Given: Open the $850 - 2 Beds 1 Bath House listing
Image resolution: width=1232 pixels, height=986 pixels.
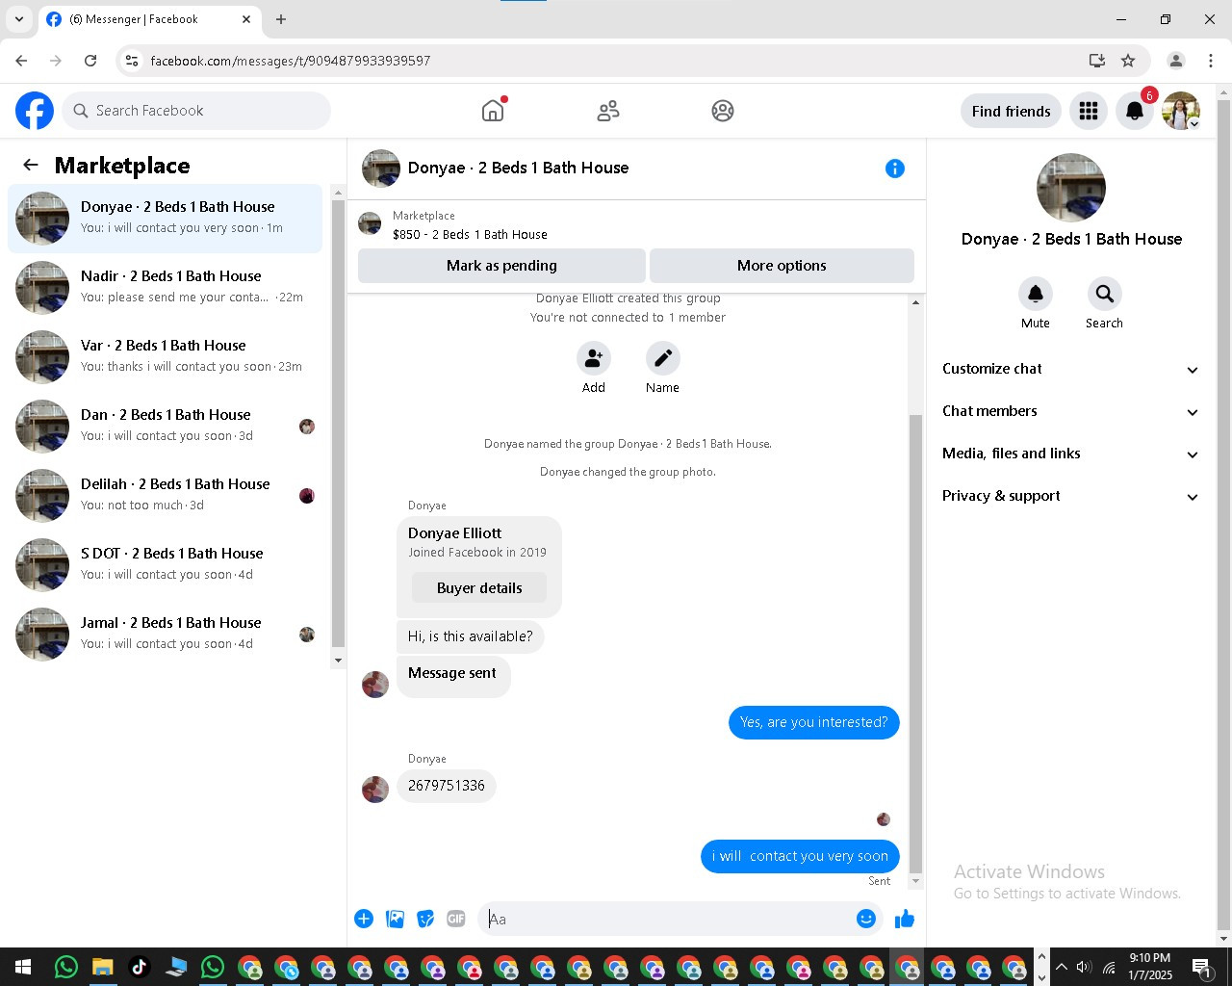Looking at the screenshot, I should [x=470, y=235].
